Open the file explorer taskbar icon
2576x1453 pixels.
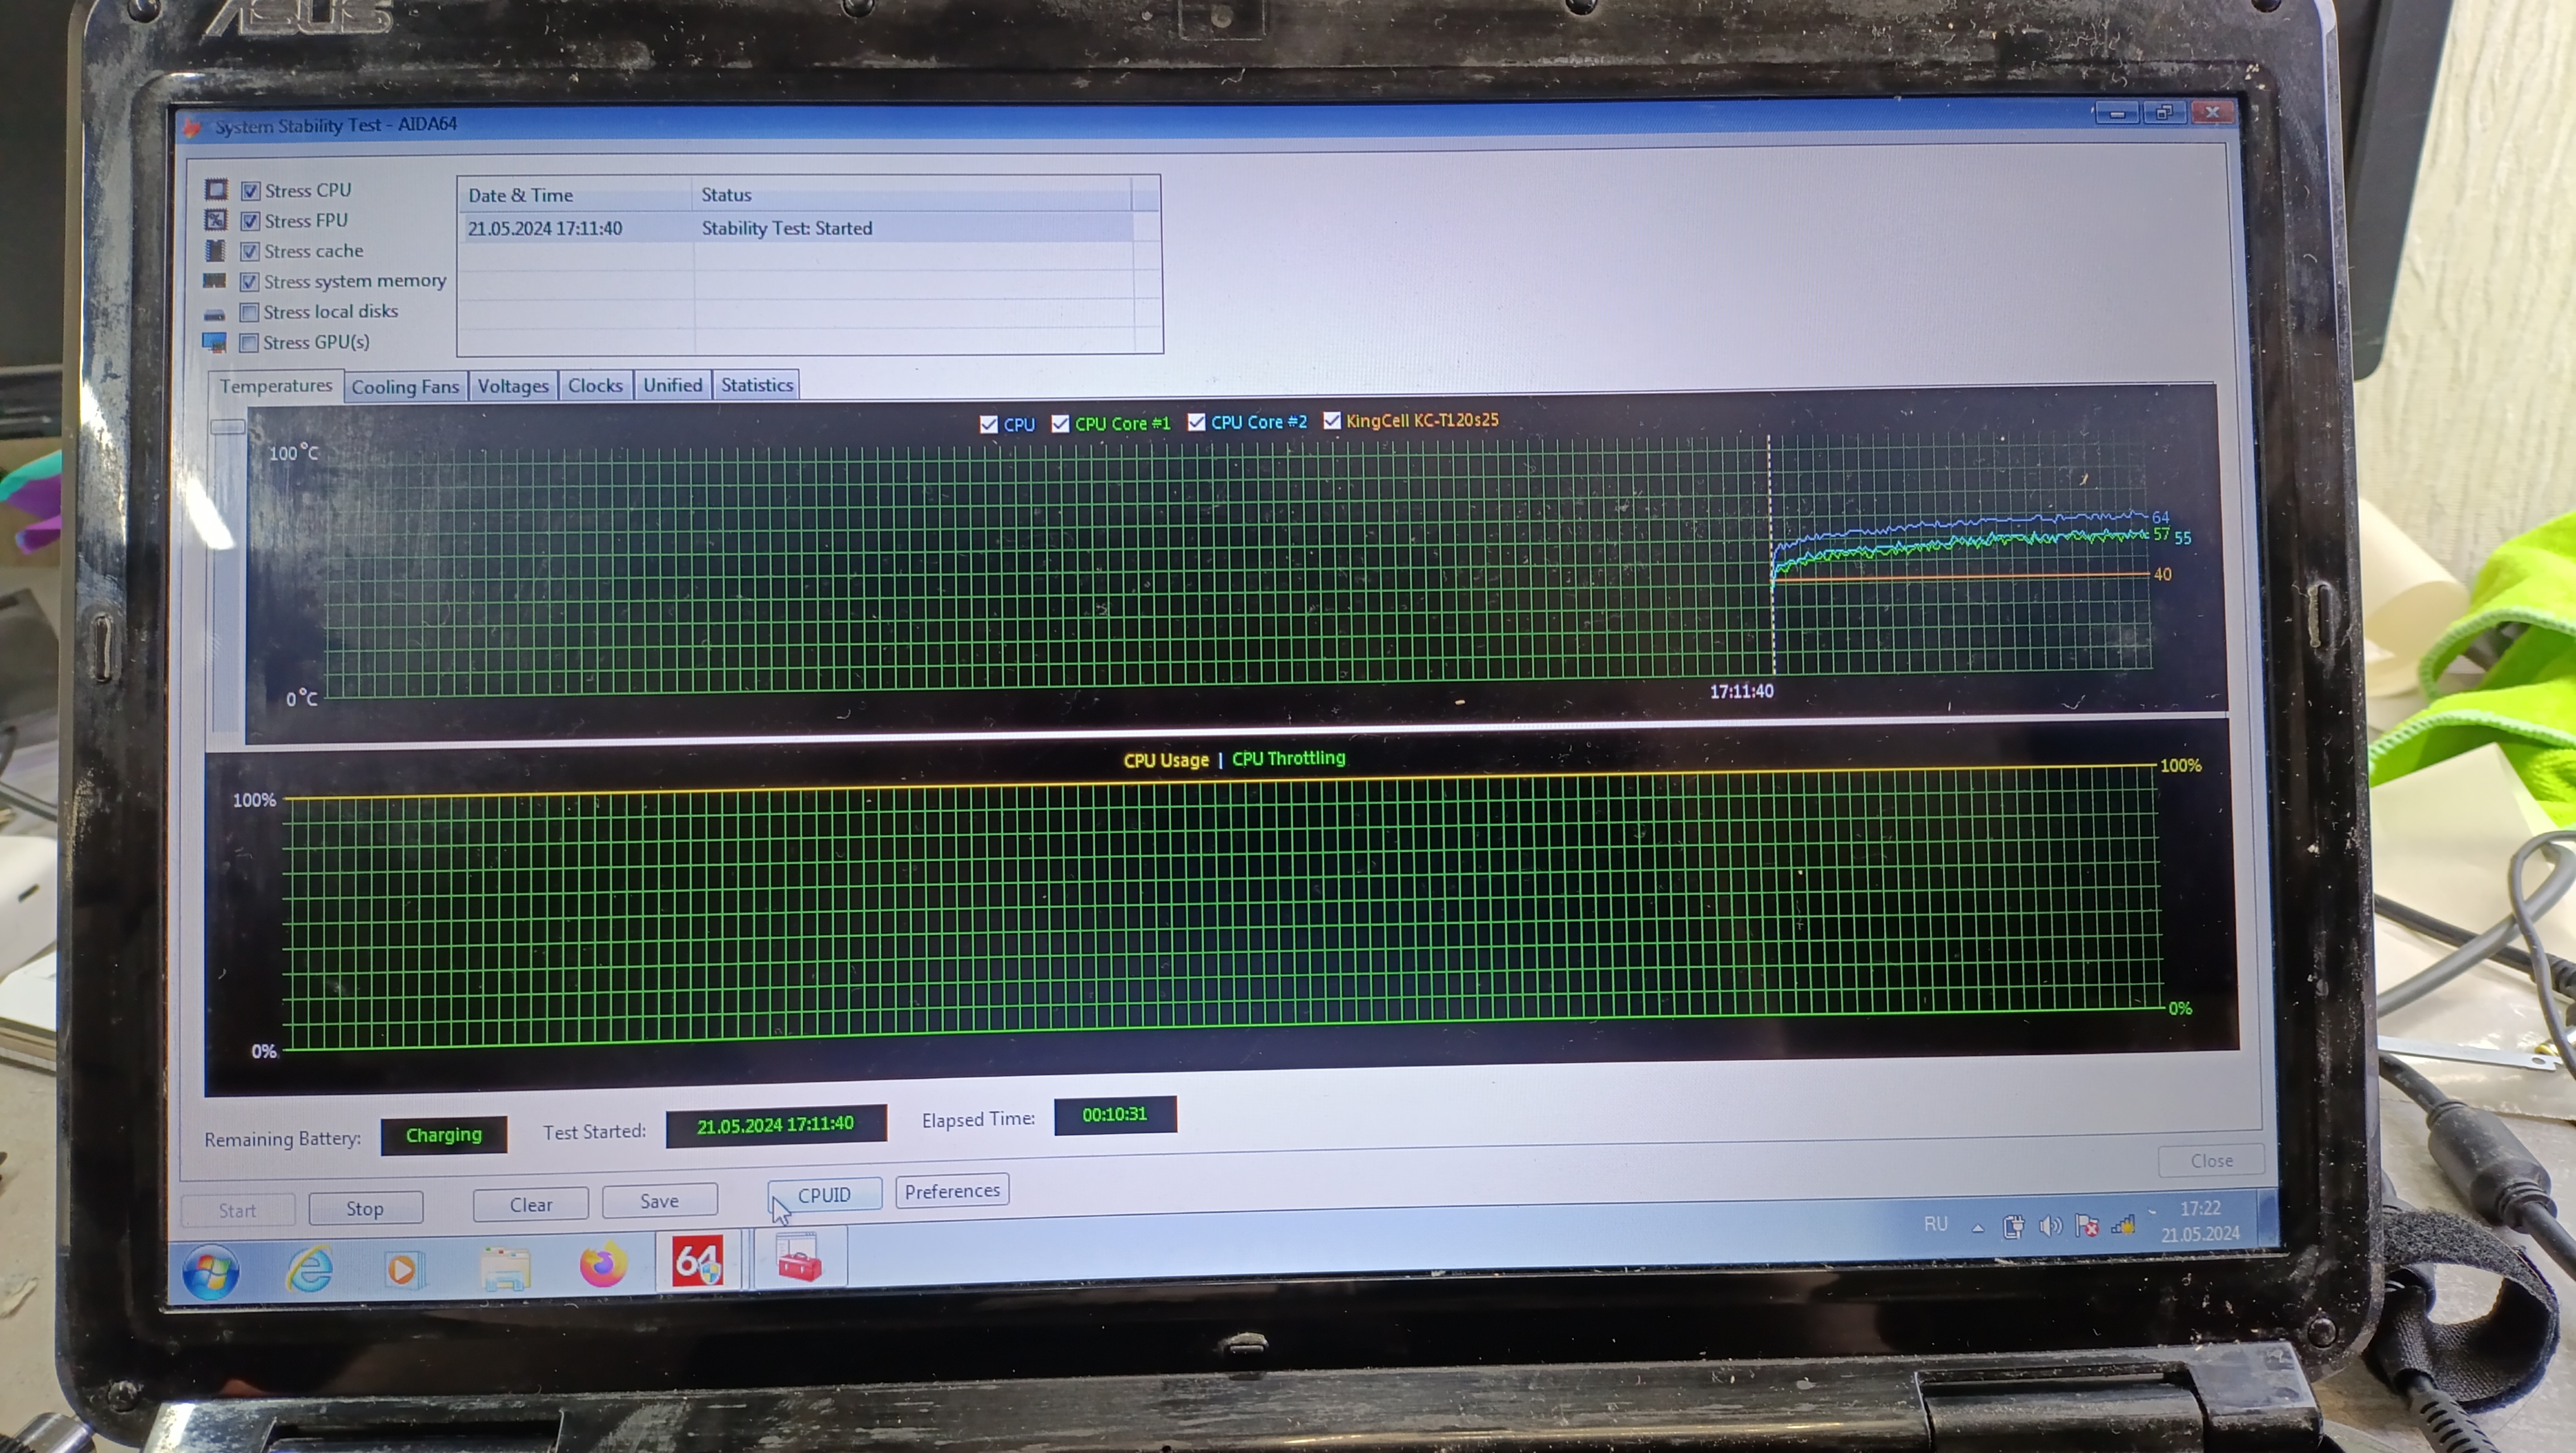coord(505,1268)
